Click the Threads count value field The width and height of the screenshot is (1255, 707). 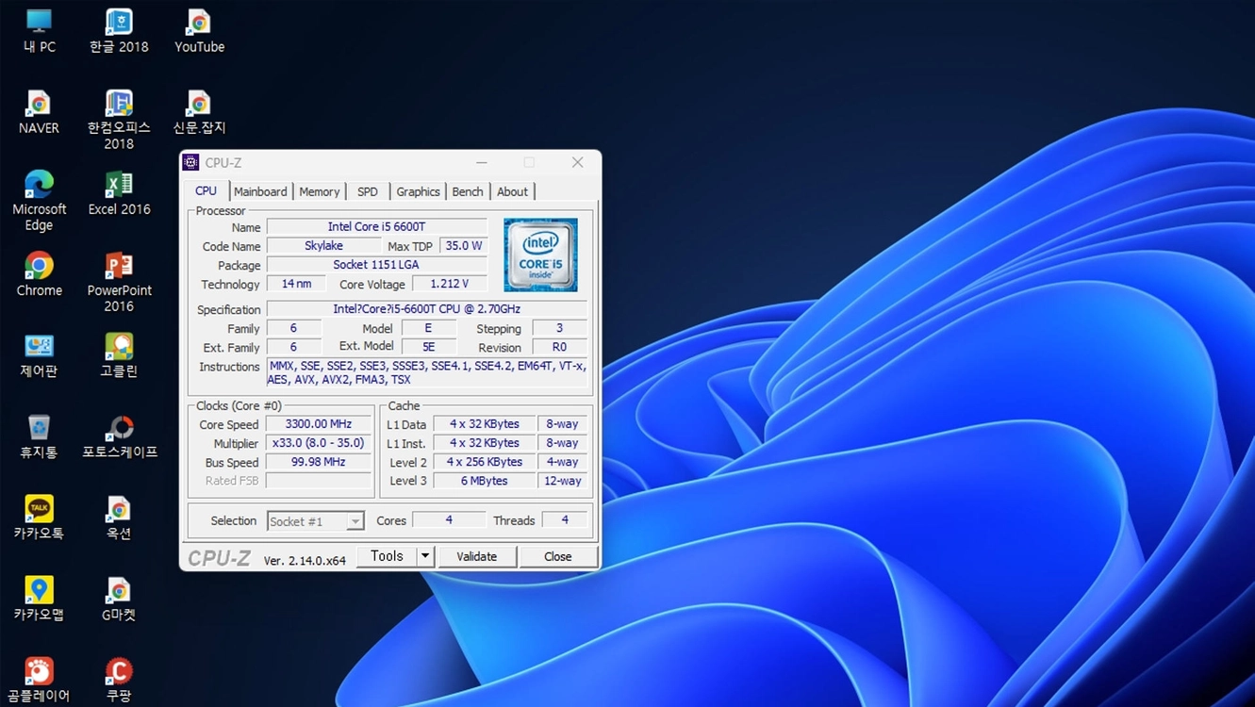565,520
